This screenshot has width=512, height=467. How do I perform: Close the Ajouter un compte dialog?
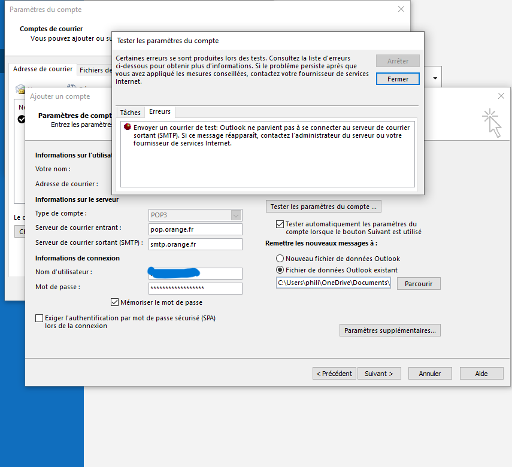point(501,96)
